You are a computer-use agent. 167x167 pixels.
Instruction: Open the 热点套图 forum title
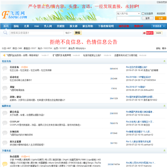point(14,156)
